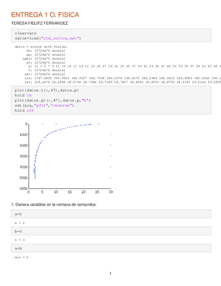221x286 pixels.
Task: Click the 'ans = 5' output line
Action: 21,257
